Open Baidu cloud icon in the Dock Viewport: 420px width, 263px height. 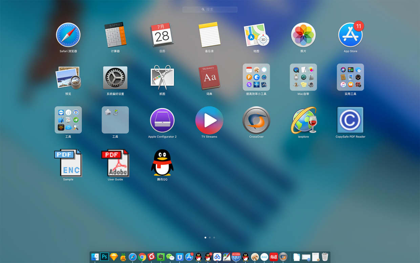pyautogui.click(x=217, y=257)
